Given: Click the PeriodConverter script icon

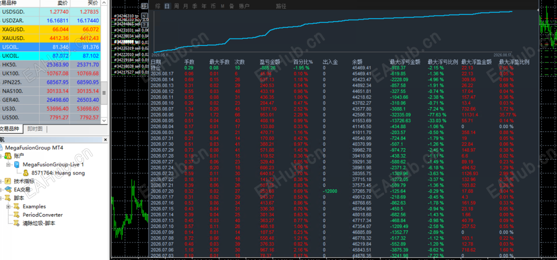Looking at the screenshot, I should [16, 215].
